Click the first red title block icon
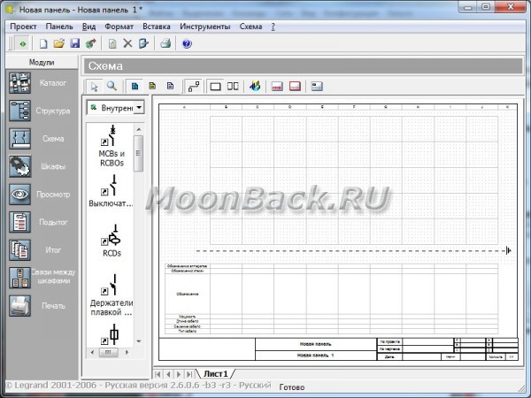 277,87
